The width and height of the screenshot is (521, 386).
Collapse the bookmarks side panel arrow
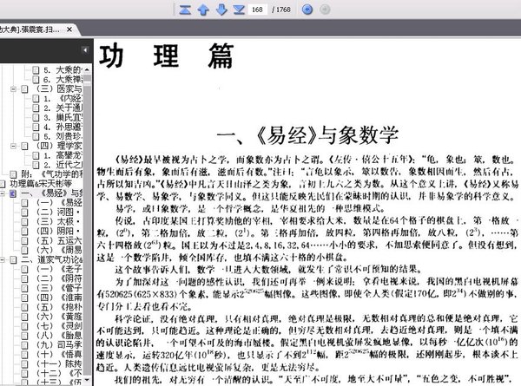85,50
